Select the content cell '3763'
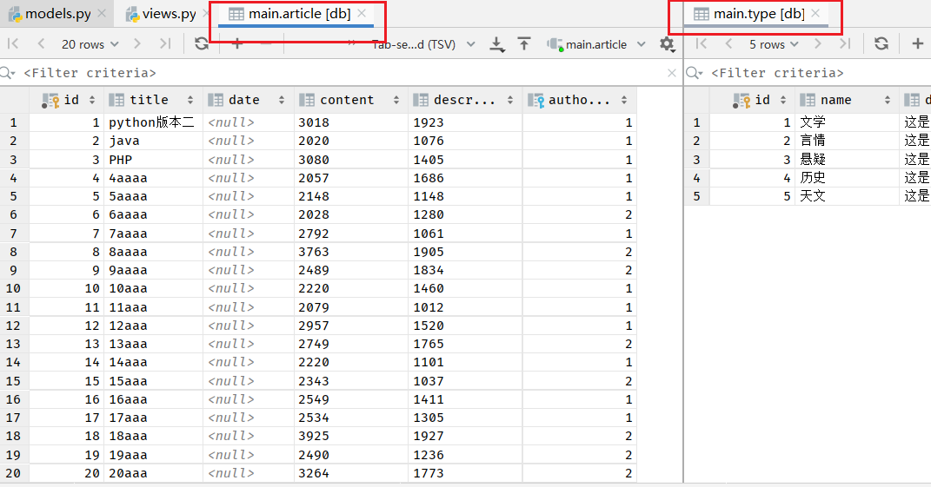 [351, 252]
